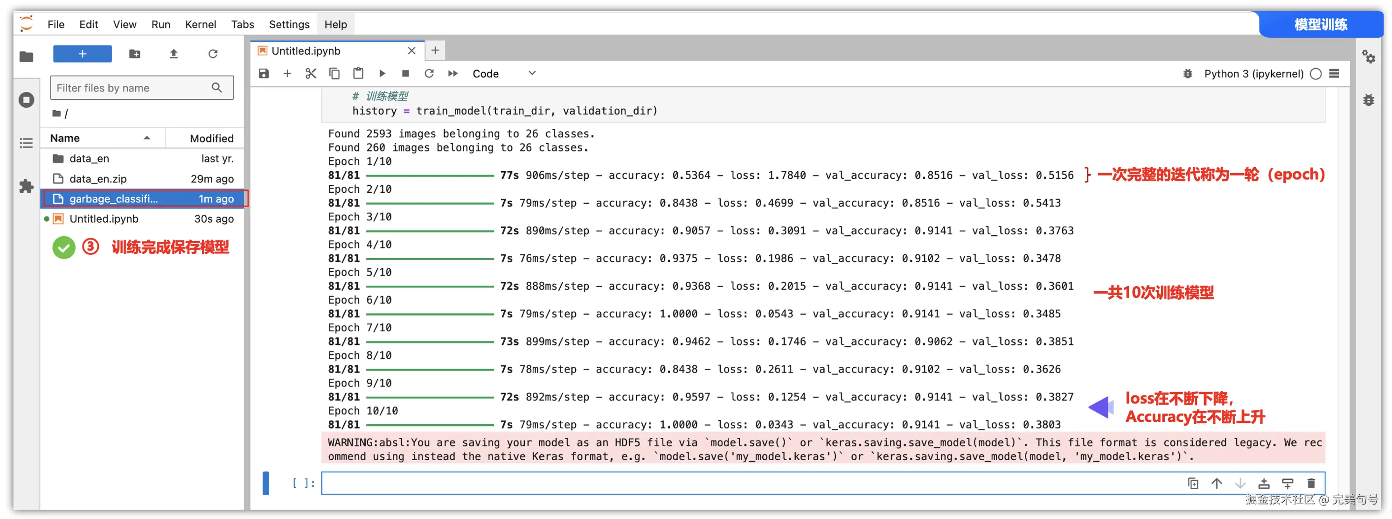1392x519 pixels.
Task: Enable the debugger bug icon in toolbar
Action: point(1188,74)
